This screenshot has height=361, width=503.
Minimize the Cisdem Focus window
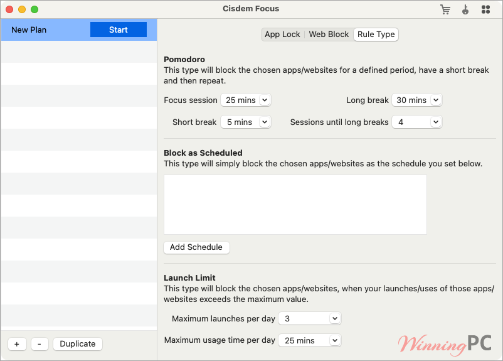22,9
